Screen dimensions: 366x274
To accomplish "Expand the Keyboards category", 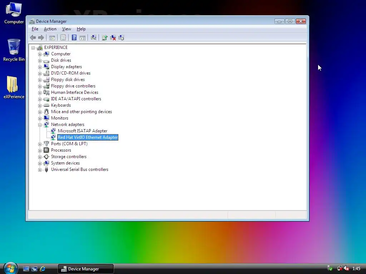I will (x=40, y=106).
